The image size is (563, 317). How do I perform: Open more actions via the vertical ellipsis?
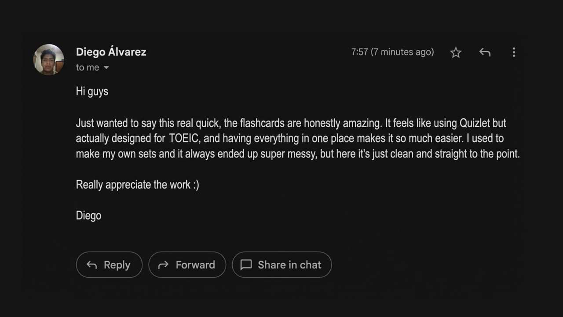(x=514, y=52)
